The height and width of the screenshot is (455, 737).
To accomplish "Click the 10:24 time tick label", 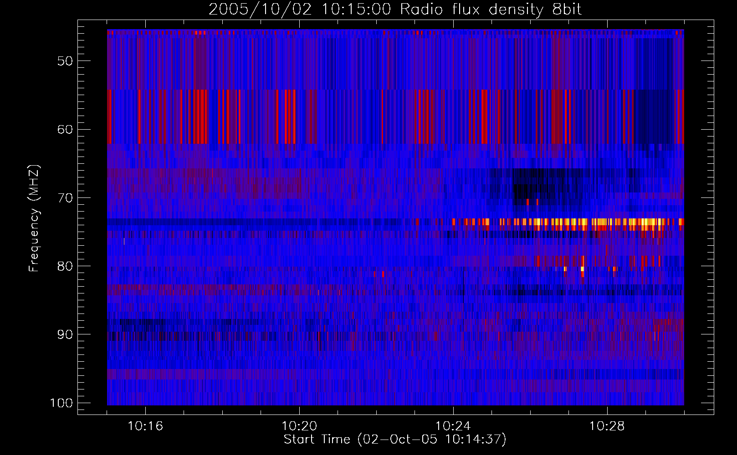I will [453, 426].
